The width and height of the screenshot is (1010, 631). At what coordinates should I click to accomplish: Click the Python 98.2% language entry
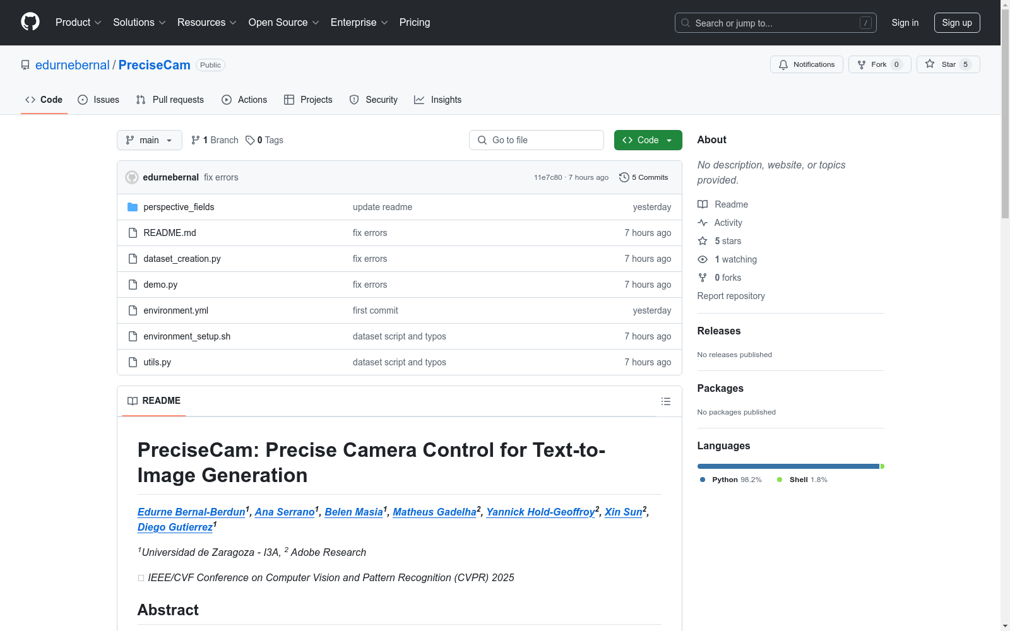731,480
